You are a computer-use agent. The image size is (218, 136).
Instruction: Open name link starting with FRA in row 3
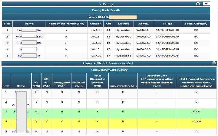pos(29,43)
